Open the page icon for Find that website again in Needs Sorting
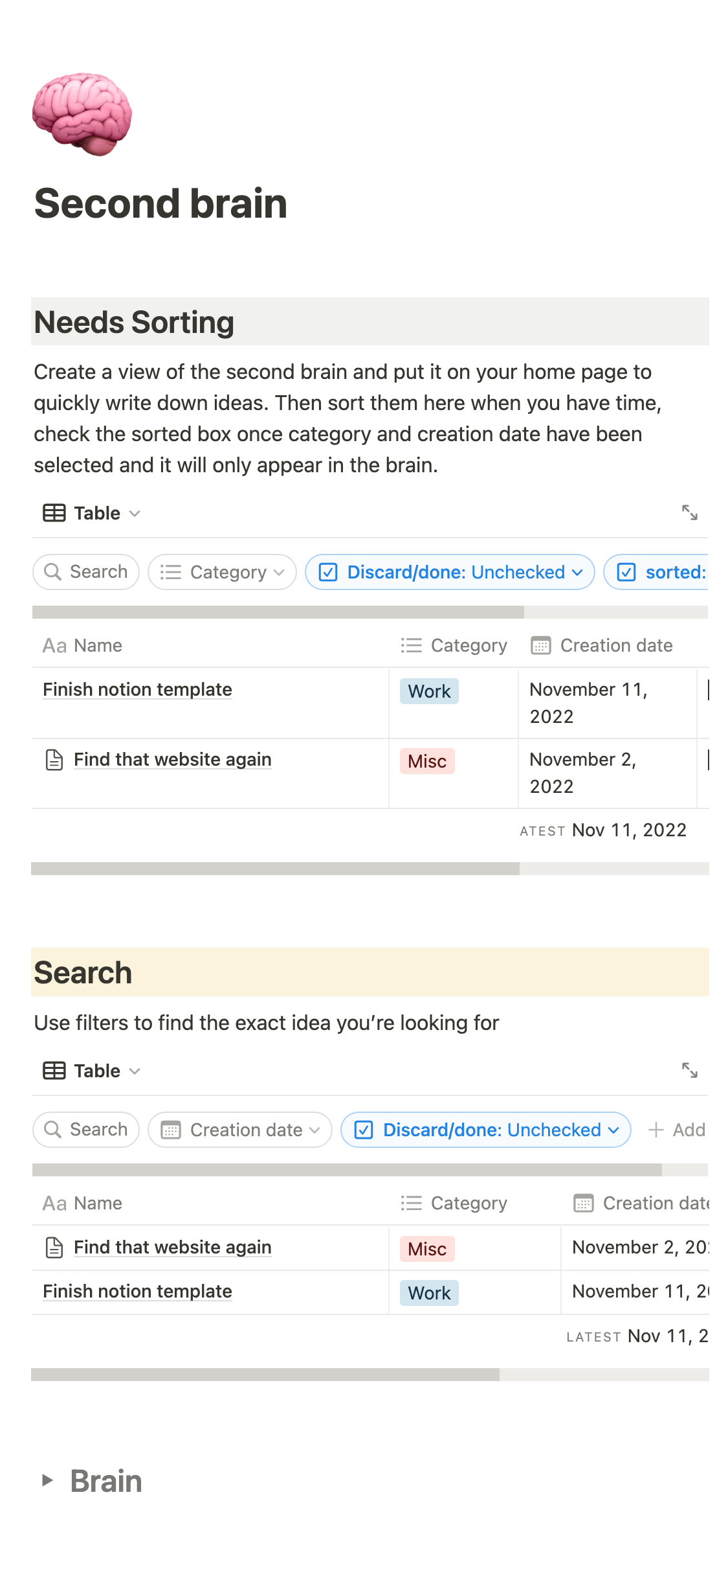 click(x=54, y=760)
